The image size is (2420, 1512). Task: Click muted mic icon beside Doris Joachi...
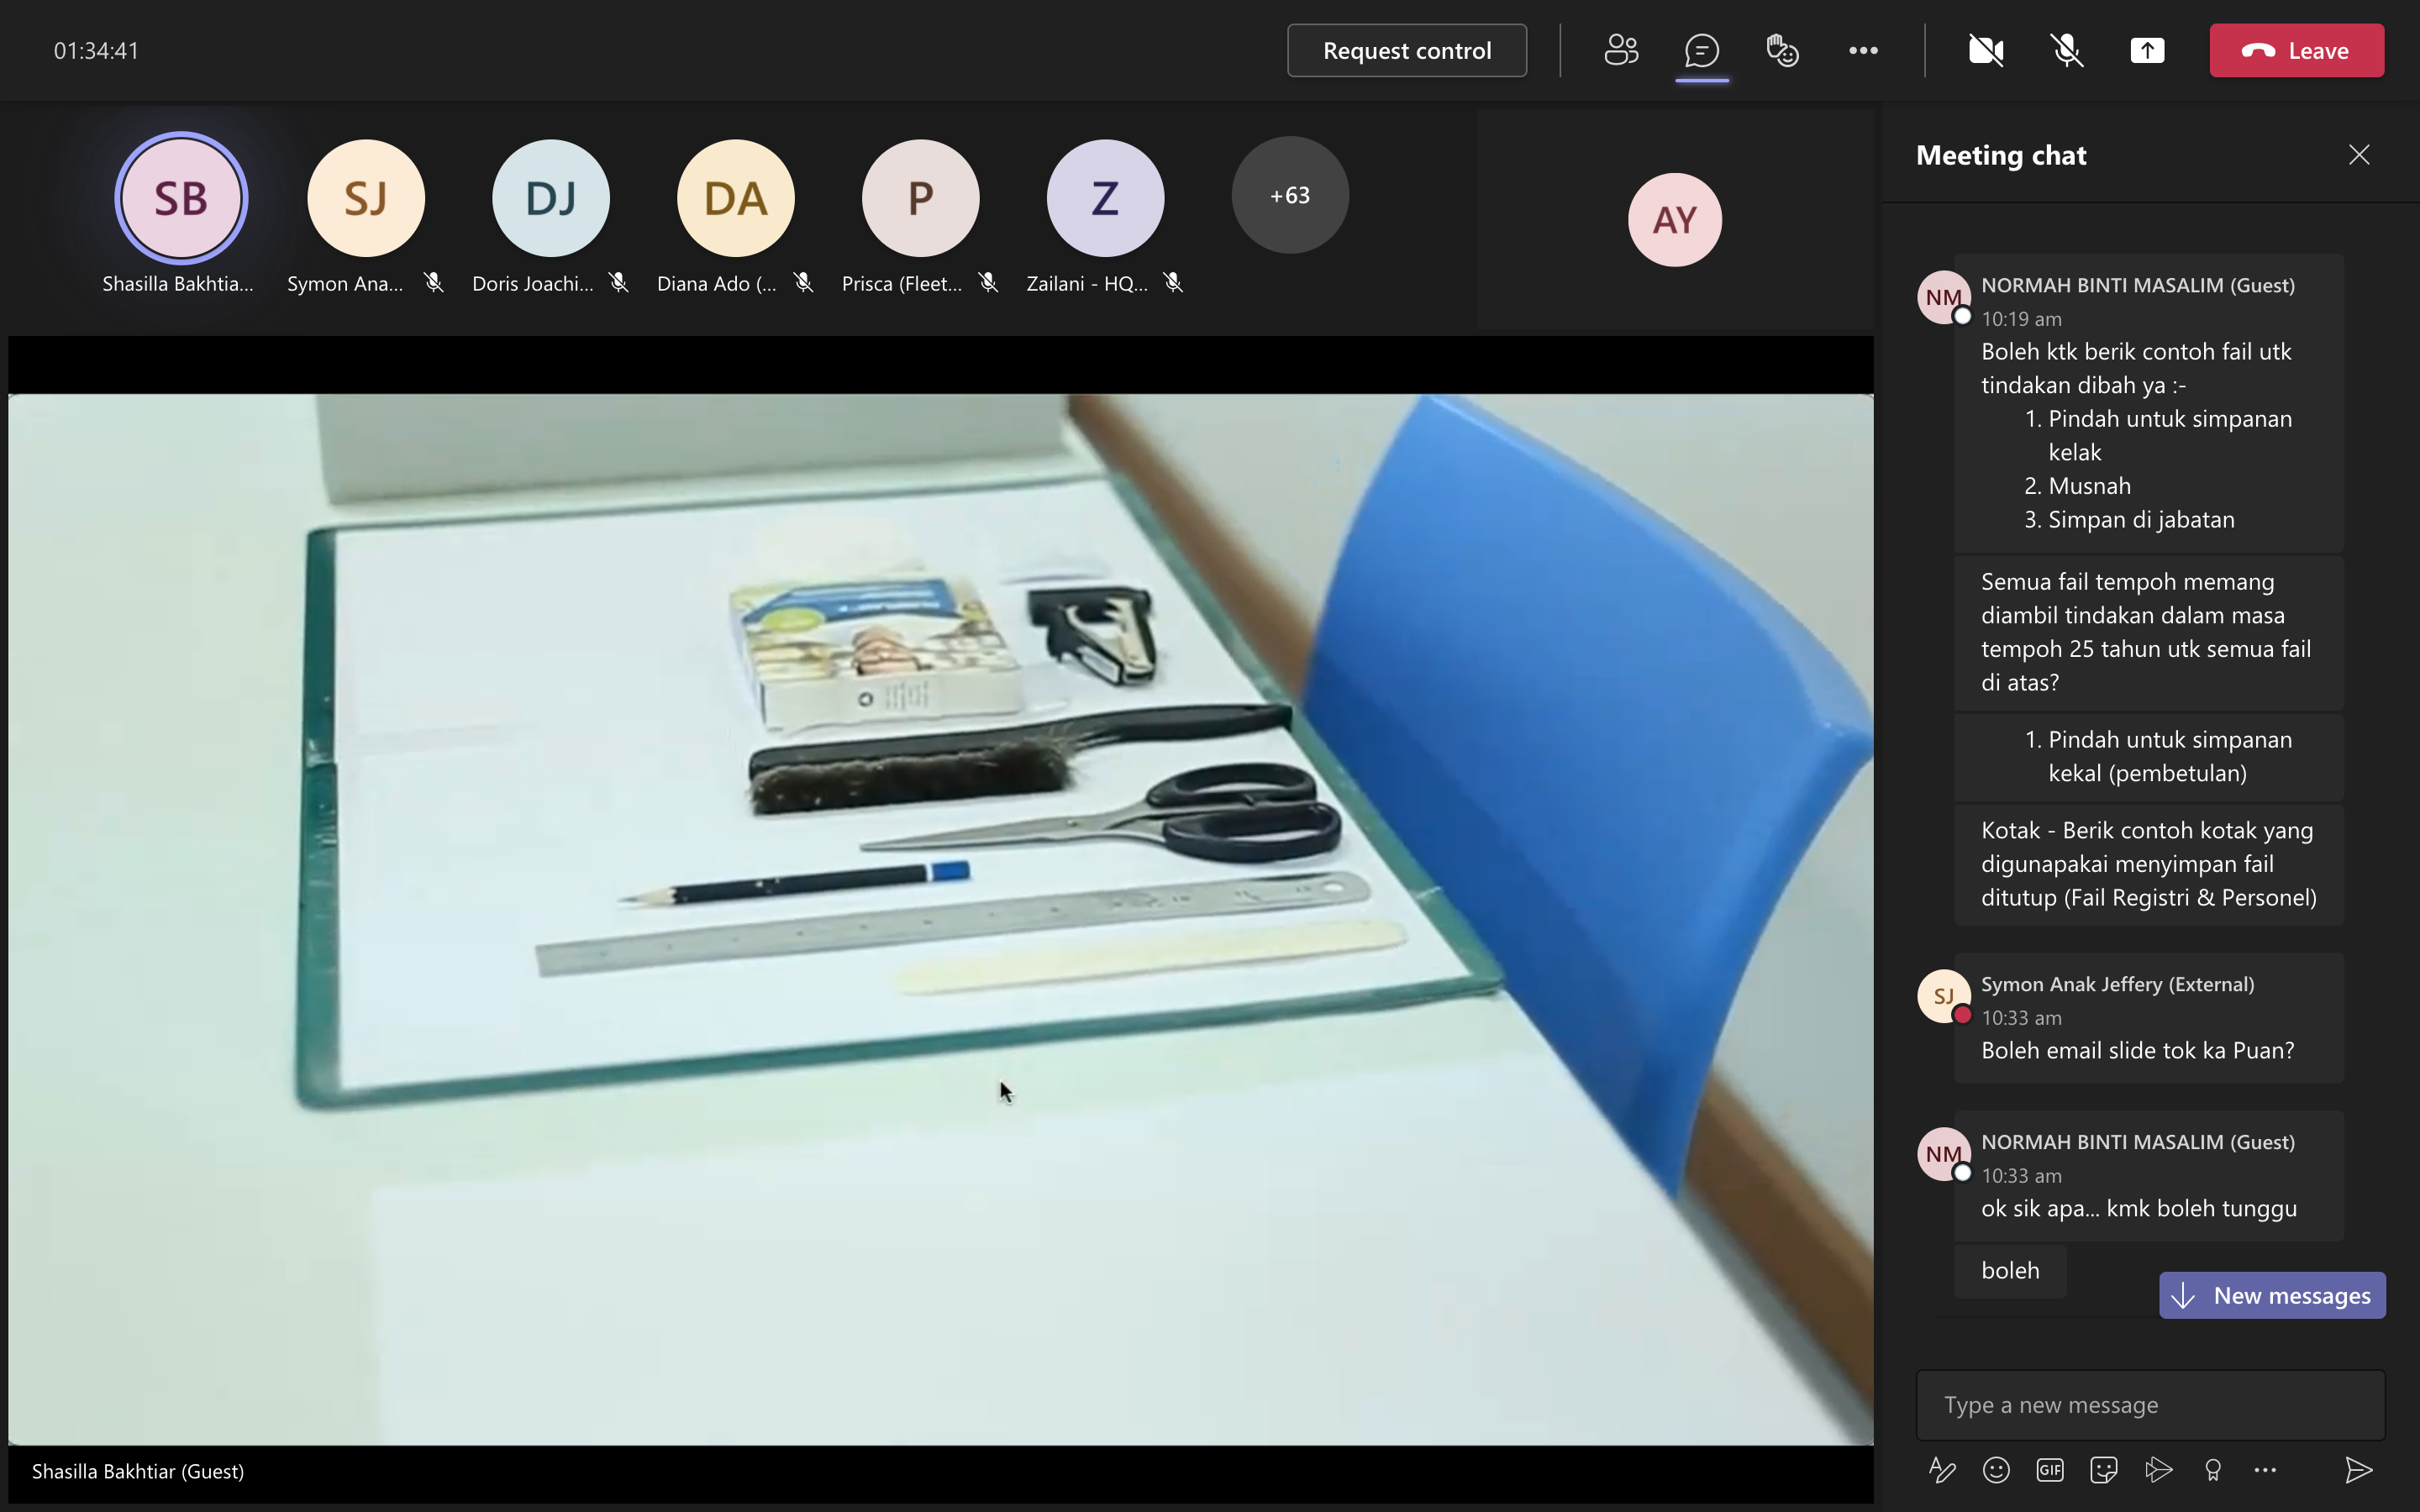click(619, 283)
